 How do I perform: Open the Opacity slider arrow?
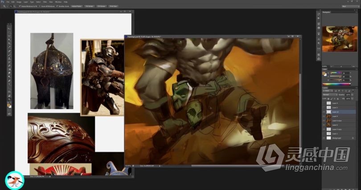click(x=353, y=95)
